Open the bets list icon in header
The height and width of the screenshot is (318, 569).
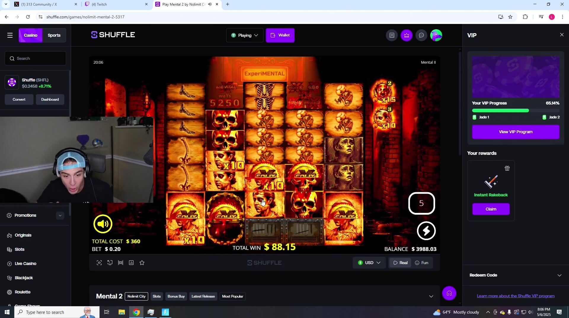[391, 35]
